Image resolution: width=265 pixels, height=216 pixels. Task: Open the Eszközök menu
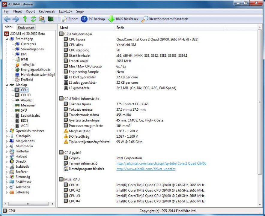click(66, 11)
